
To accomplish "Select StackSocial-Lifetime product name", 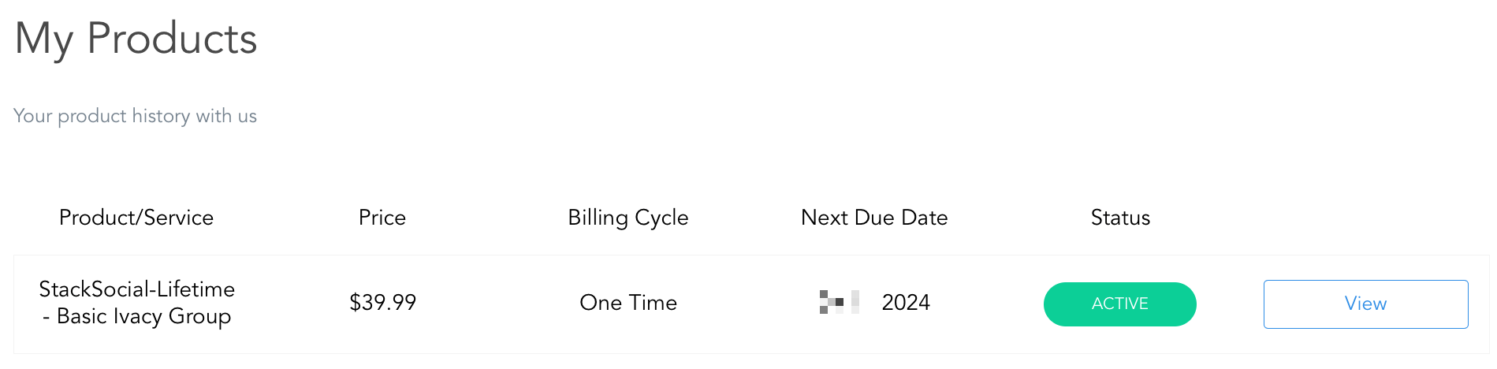I will point(137,289).
